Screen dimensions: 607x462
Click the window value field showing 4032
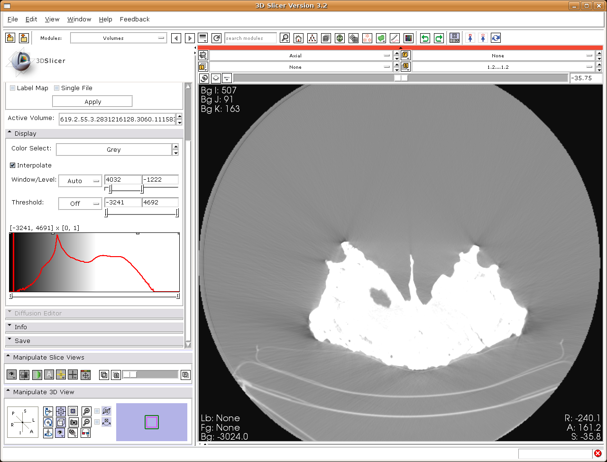click(x=123, y=180)
